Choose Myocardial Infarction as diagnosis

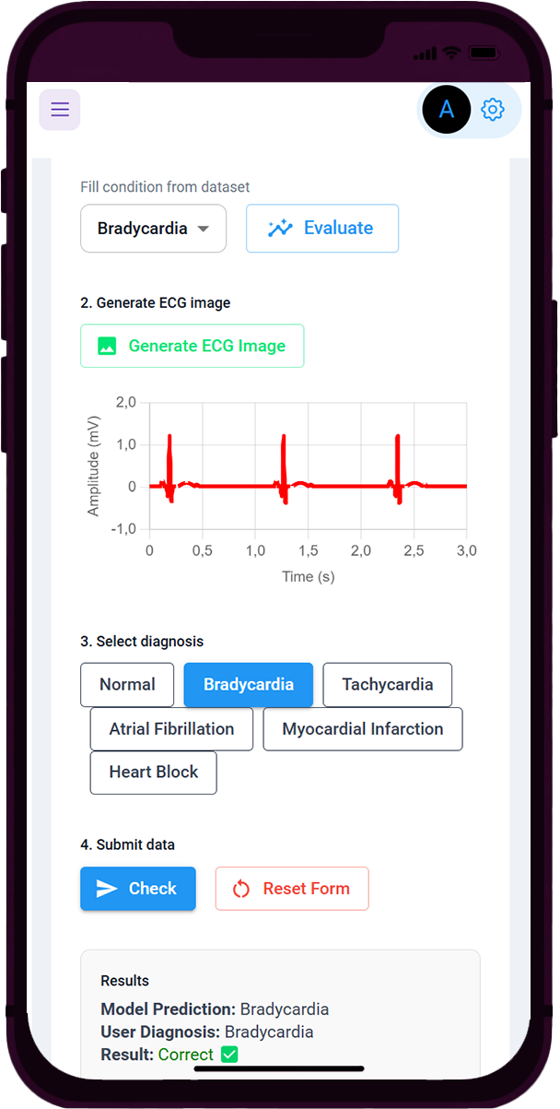(x=363, y=729)
